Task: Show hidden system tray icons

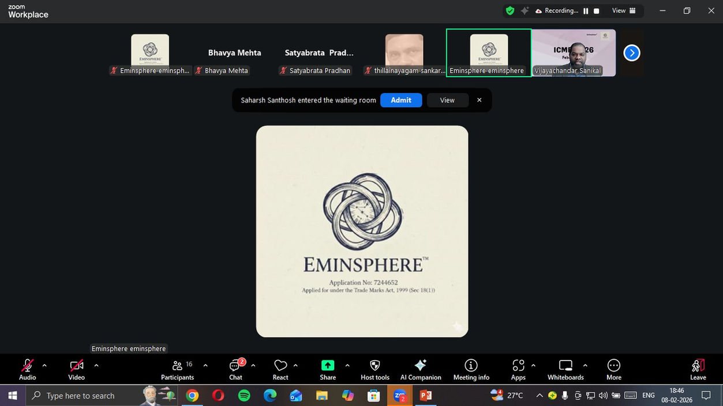Action: pyautogui.click(x=540, y=396)
